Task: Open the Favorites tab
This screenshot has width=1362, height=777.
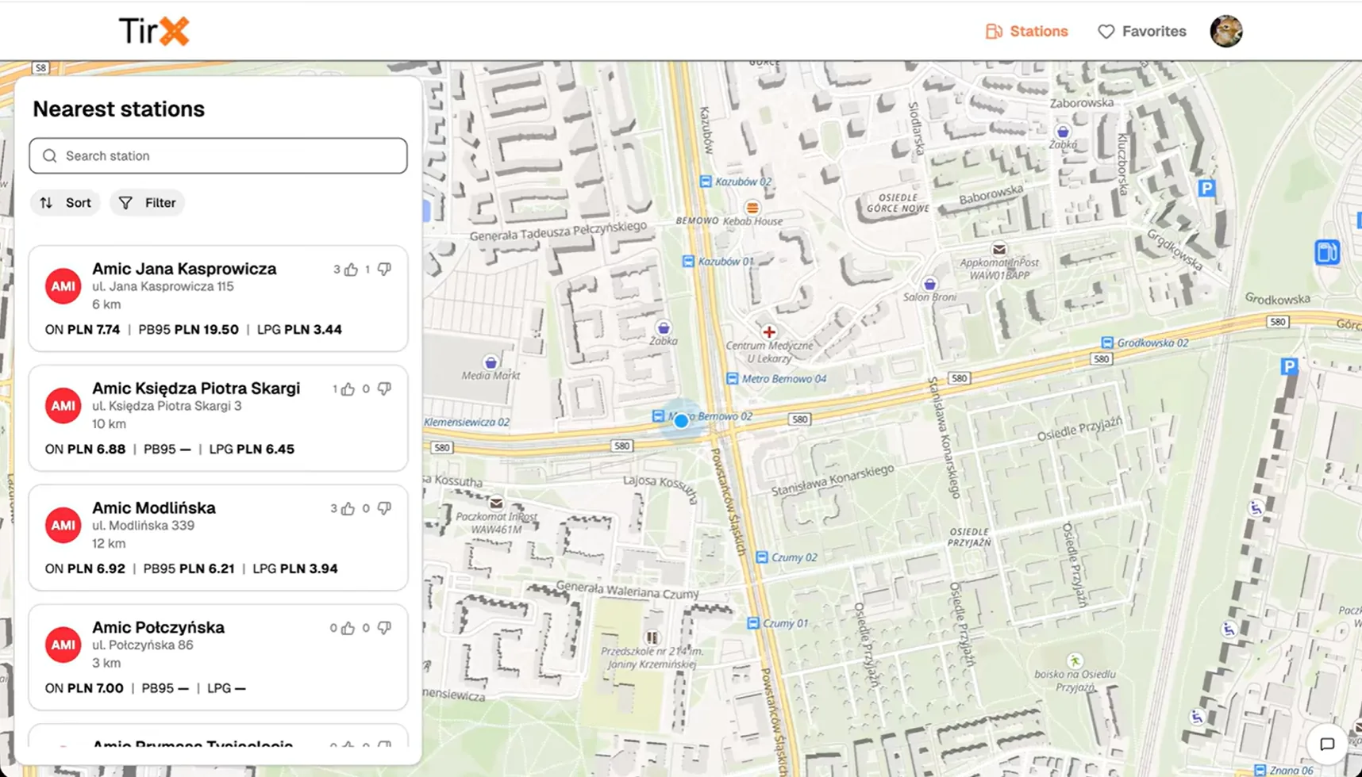Action: coord(1141,31)
